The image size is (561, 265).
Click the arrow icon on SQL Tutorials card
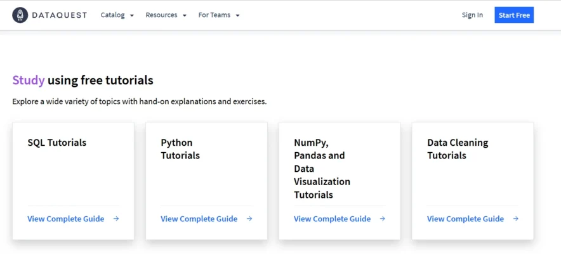116,219
